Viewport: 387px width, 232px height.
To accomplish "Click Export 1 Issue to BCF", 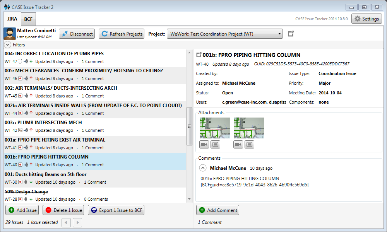I will click(116, 210).
